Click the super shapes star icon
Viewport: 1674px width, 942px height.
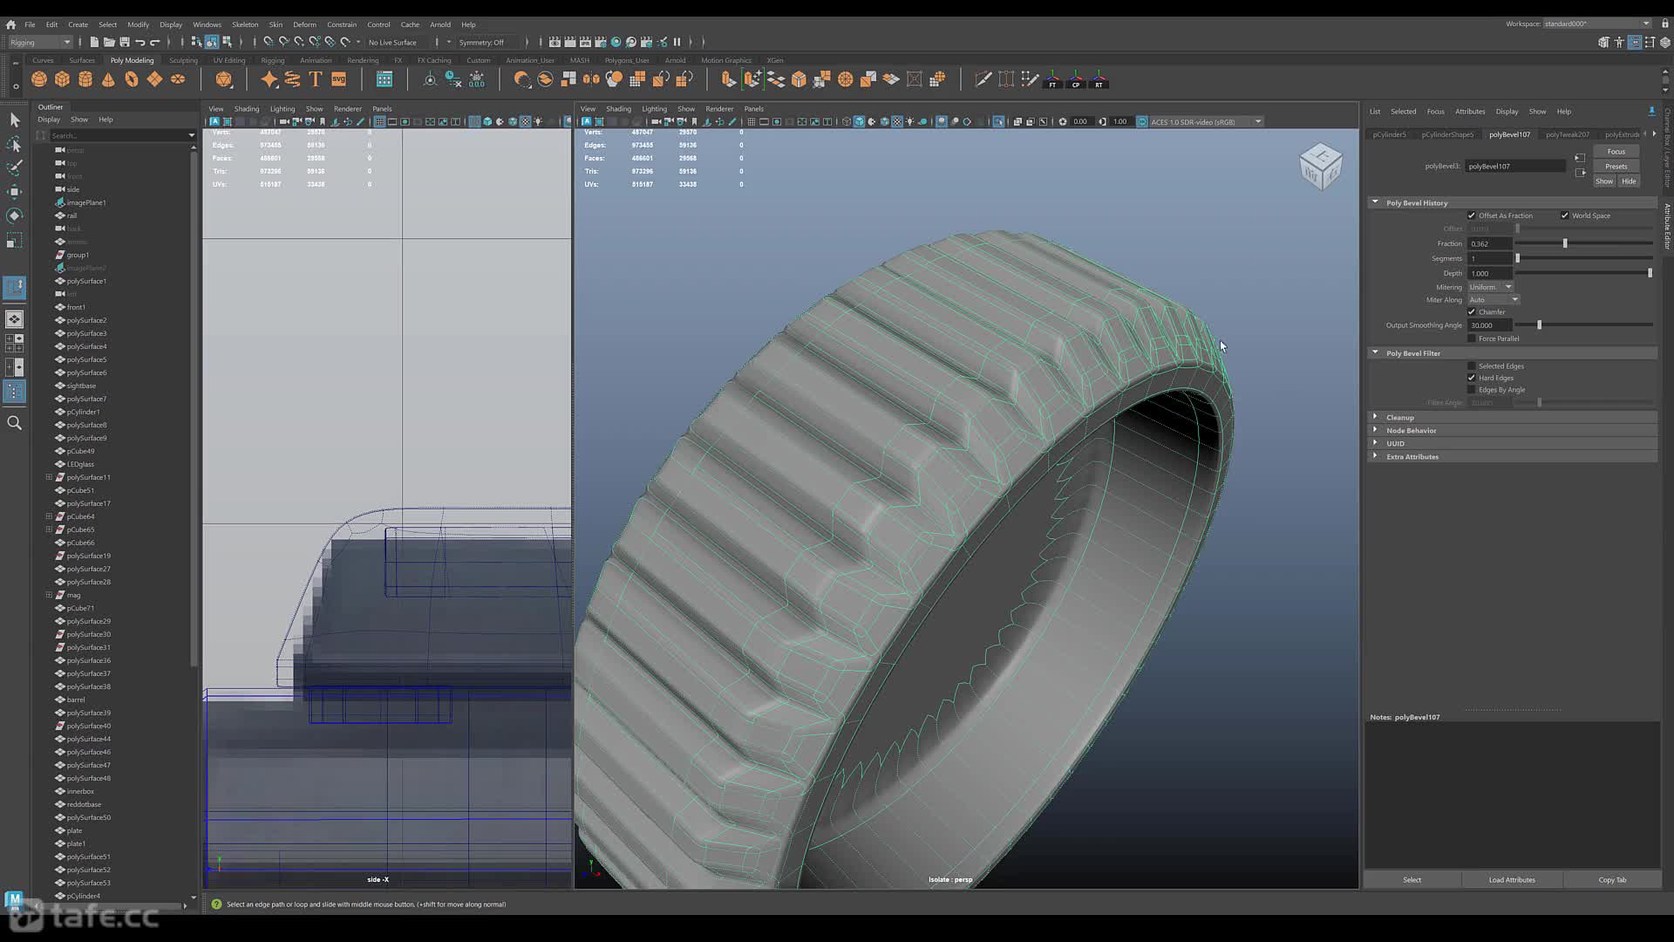[x=269, y=79]
